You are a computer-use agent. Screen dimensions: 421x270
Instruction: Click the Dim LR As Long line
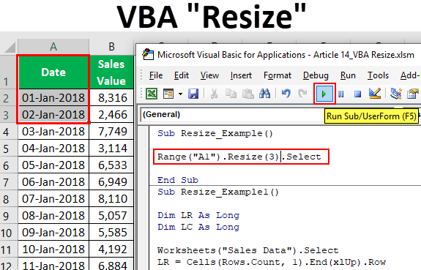click(x=198, y=215)
